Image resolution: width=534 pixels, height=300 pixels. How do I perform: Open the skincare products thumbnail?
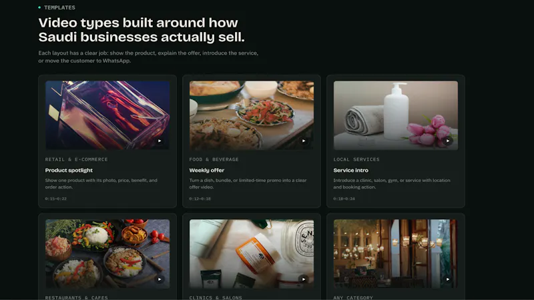pos(252,253)
